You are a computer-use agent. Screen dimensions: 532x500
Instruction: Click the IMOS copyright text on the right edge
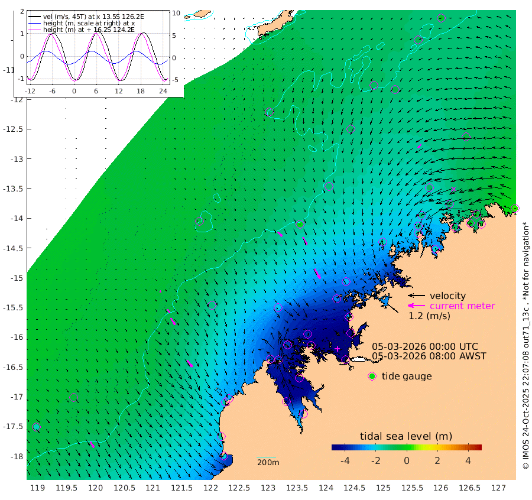pos(525,346)
